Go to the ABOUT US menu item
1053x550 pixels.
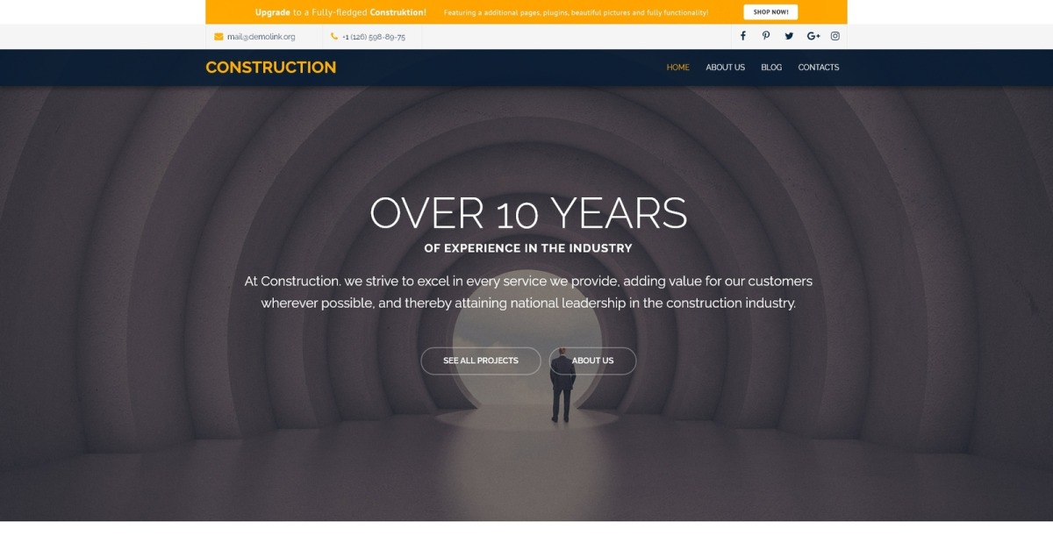coord(726,68)
